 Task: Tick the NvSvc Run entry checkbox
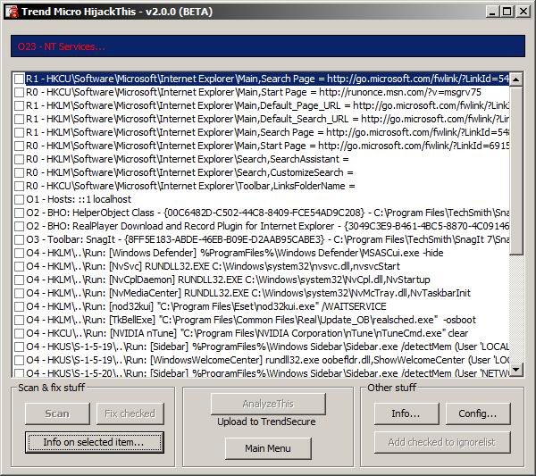click(x=19, y=266)
